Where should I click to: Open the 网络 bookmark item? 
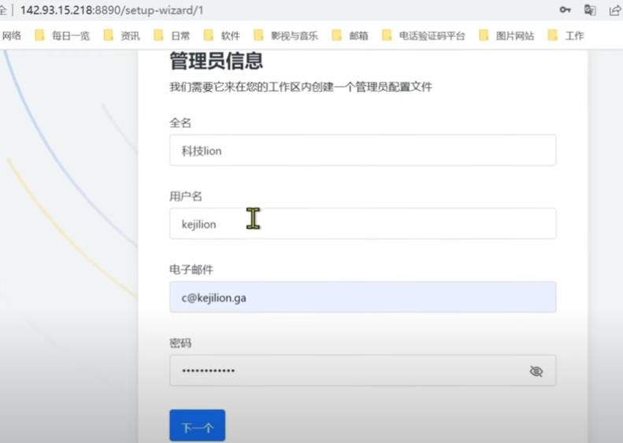click(x=11, y=35)
